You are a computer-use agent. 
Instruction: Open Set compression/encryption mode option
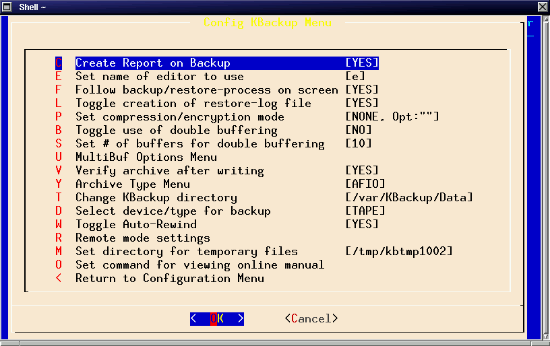coord(179,117)
